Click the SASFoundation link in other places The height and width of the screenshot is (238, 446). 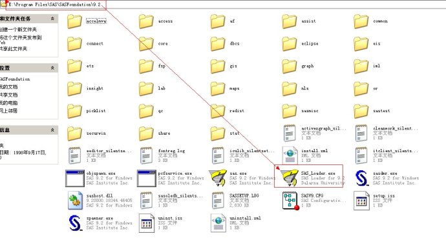click(x=15, y=79)
